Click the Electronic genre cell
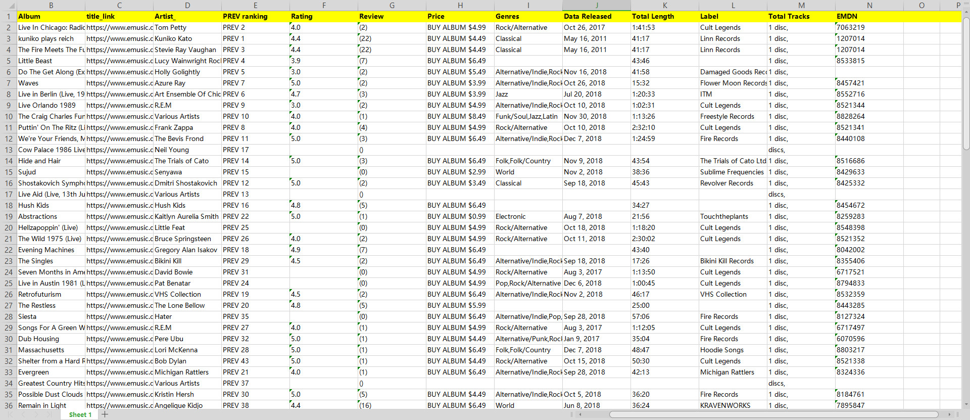The image size is (970, 420). pyautogui.click(x=528, y=216)
